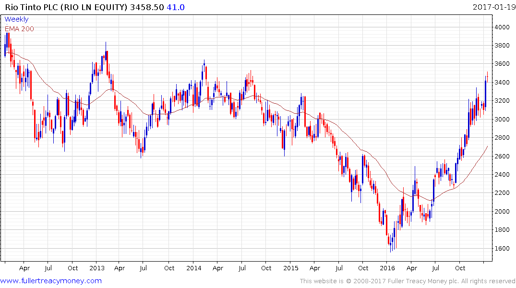Click the 2013 year label on time axis
Screen dimensions: 516x288
coord(97,268)
